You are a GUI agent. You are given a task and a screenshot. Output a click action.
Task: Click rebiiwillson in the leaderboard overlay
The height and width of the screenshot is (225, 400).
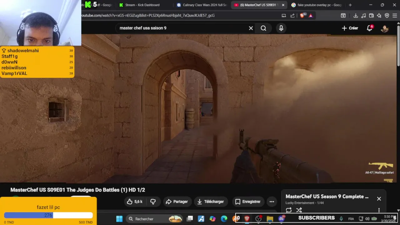coord(14,67)
